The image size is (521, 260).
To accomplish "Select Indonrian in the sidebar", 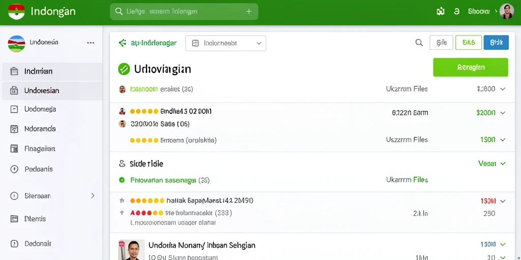I will pyautogui.click(x=52, y=71).
